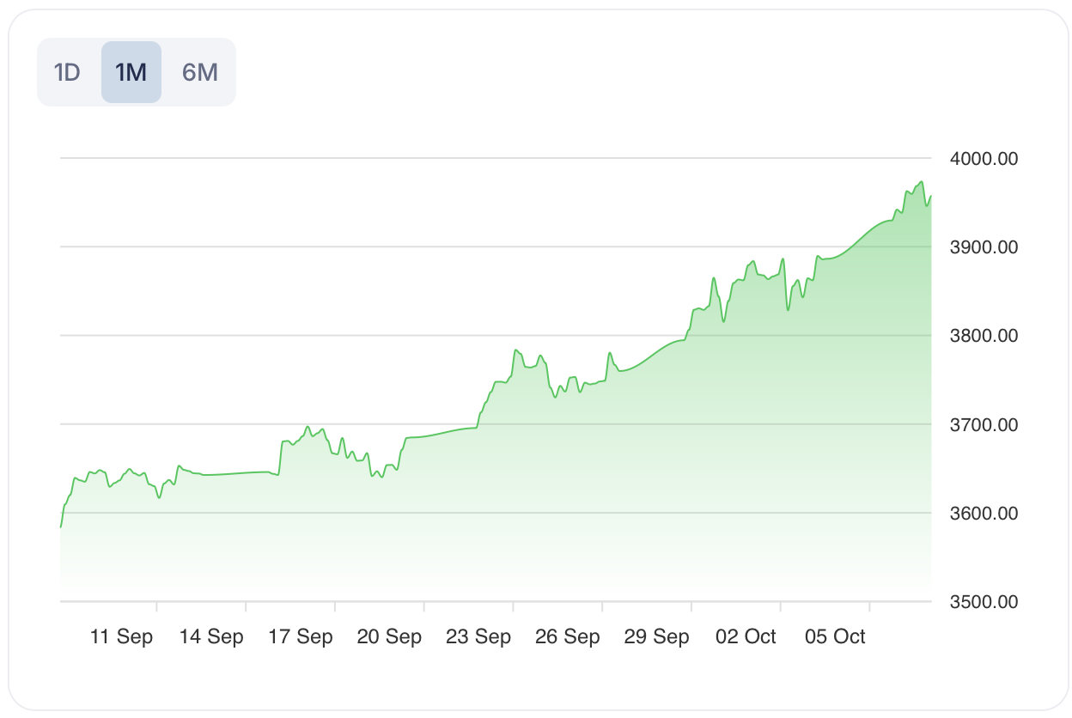Click the 02 Oct date label
Viewport: 1072px width, 718px height.
point(746,637)
